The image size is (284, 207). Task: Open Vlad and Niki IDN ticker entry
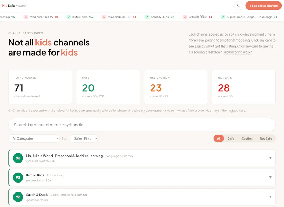tap(41, 17)
